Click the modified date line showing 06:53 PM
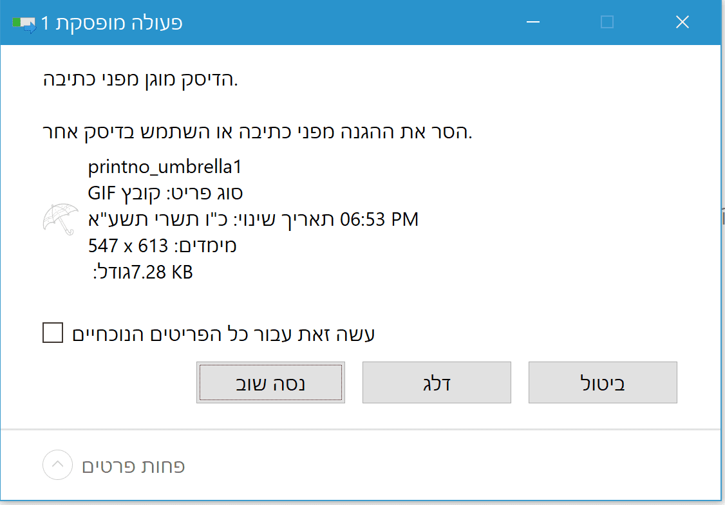This screenshot has width=725, height=505. point(253,219)
